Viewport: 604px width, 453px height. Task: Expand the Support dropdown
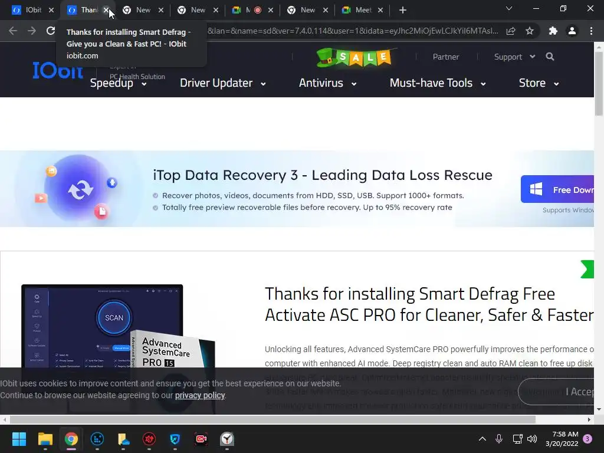click(x=514, y=57)
